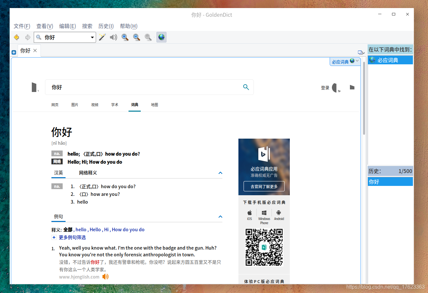Filter examples by How do you do
The height and width of the screenshot is (293, 428).
[x=128, y=230]
